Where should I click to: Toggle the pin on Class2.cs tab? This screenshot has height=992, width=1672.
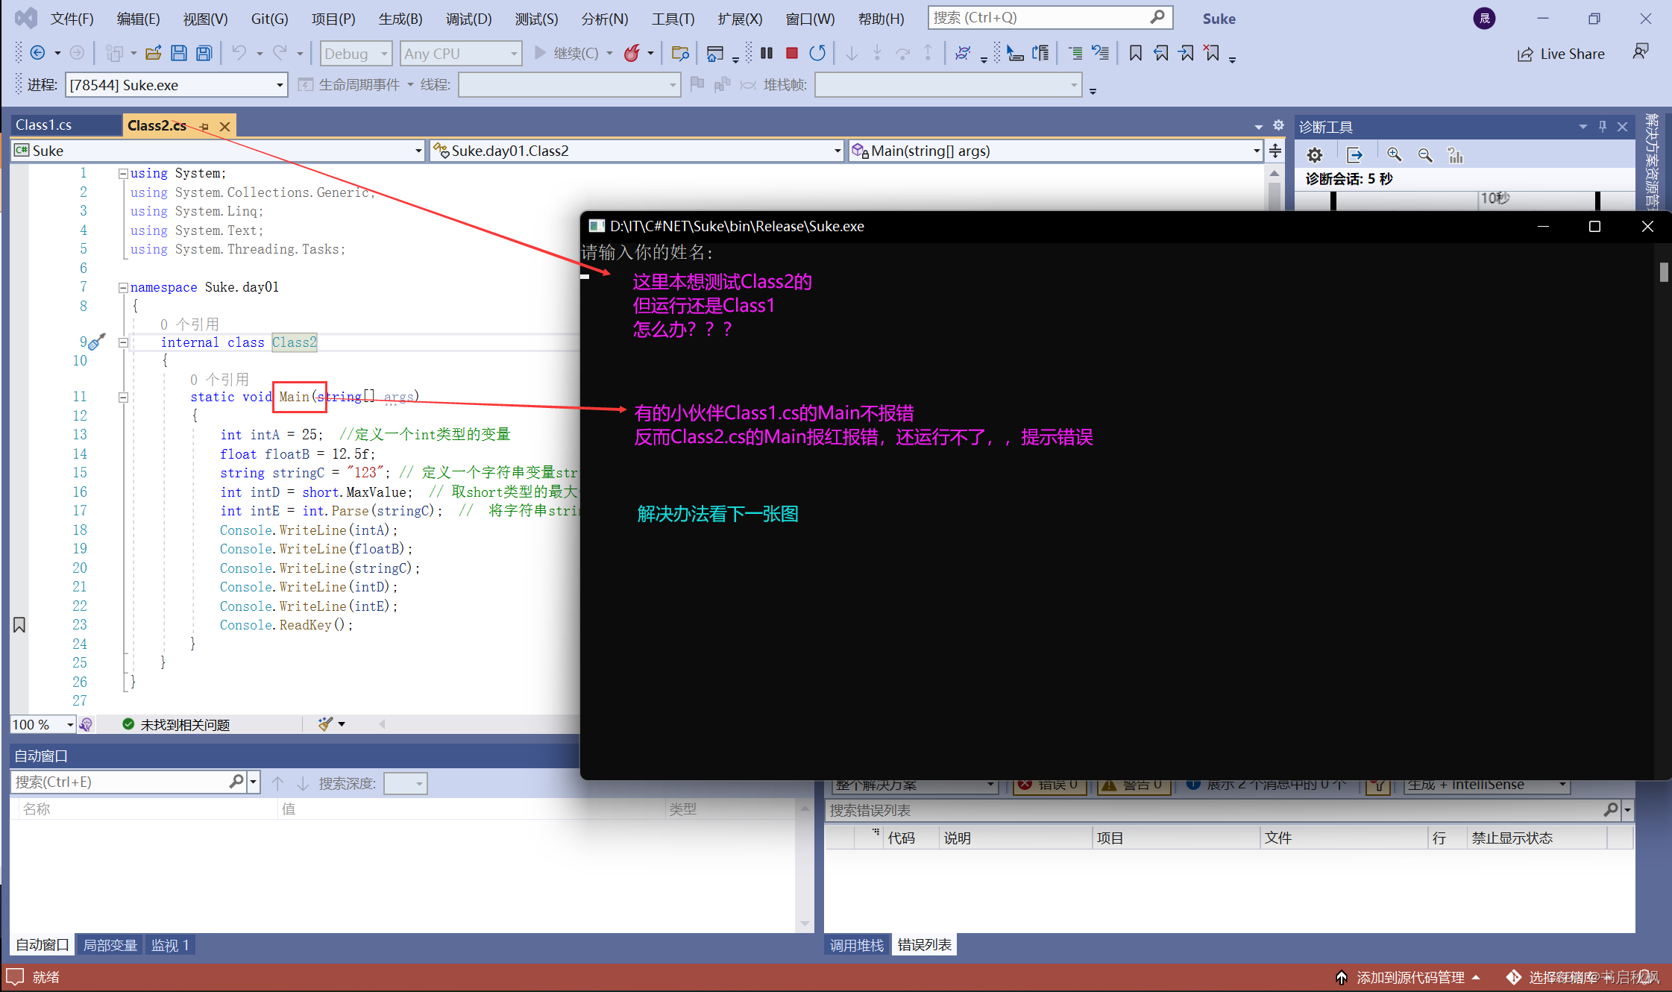204,127
